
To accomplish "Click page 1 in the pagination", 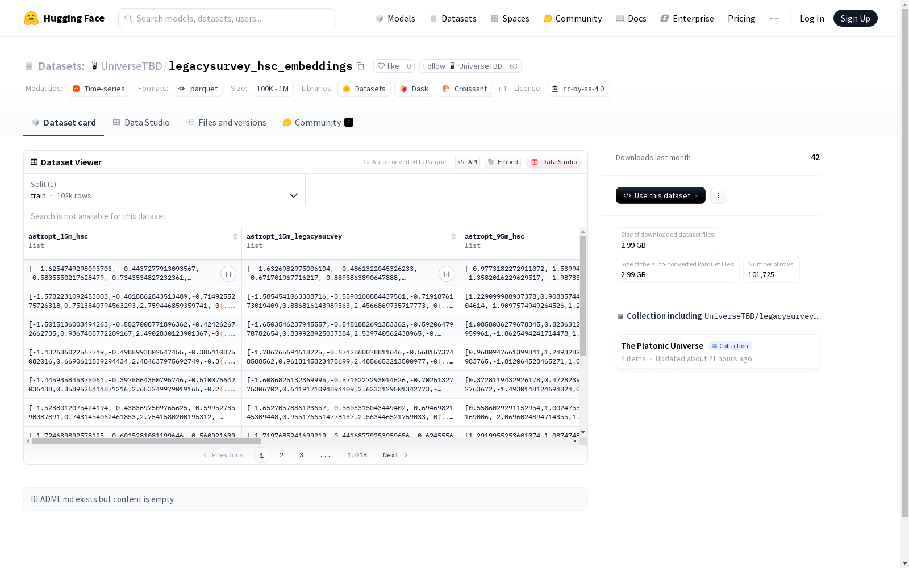I will point(261,455).
